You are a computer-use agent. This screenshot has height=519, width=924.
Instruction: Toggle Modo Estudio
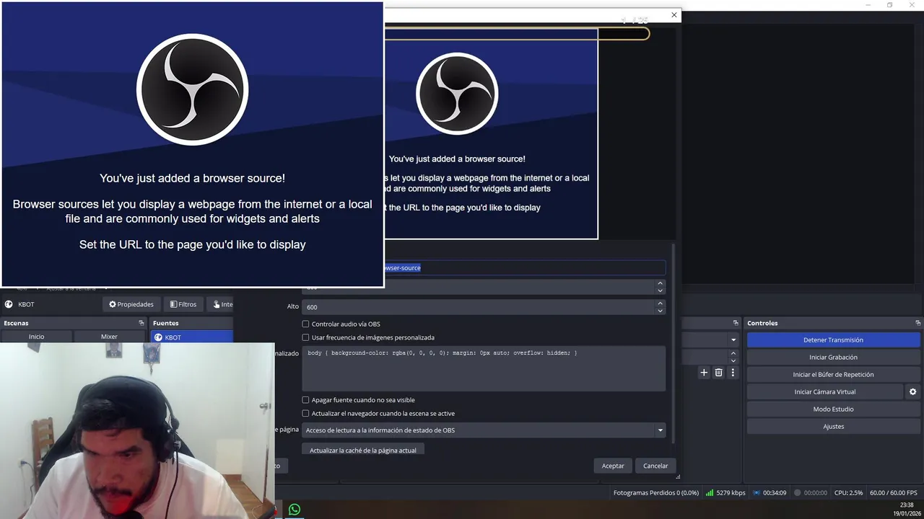coord(833,409)
